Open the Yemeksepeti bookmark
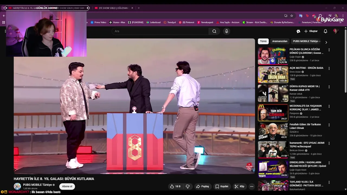The width and height of the screenshot is (347, 195). pyautogui.click(x=205, y=22)
